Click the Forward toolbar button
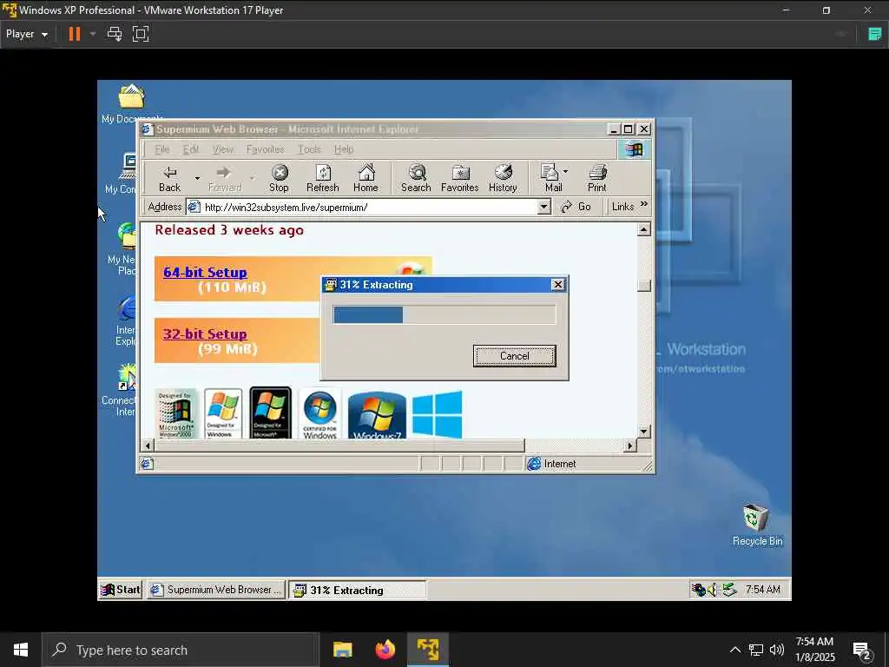Screen dimensions: 889x667 click(x=225, y=179)
